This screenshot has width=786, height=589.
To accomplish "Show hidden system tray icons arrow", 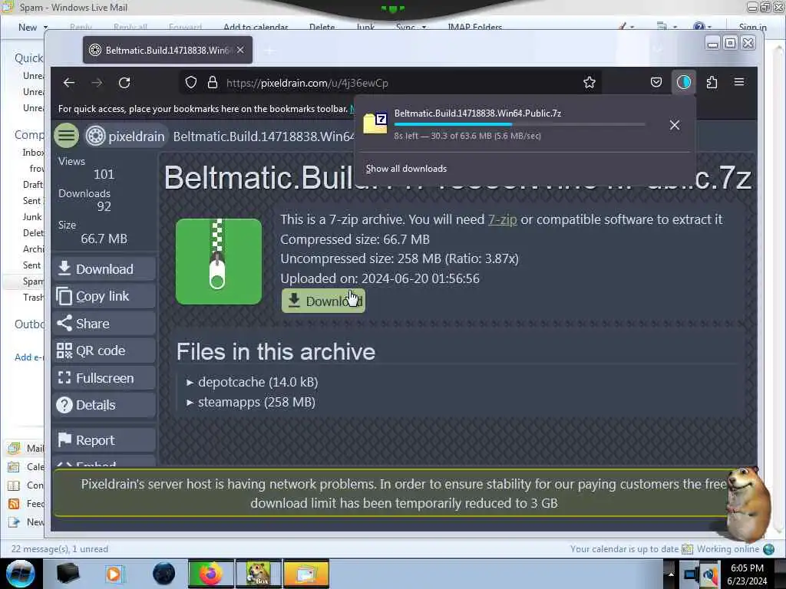I will point(671,574).
